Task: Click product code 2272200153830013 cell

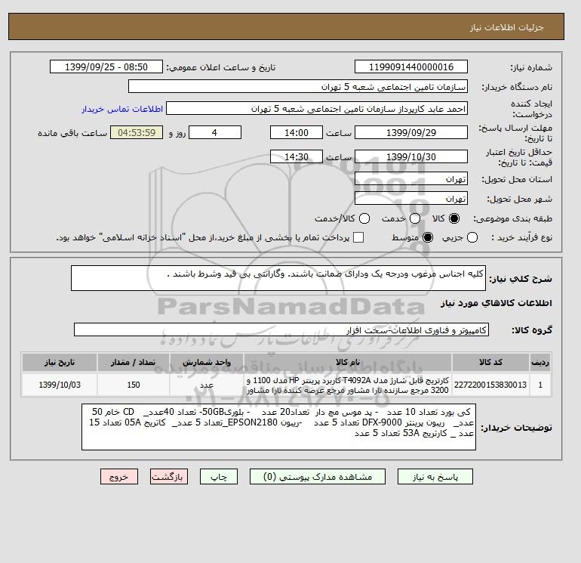Action: click(x=490, y=385)
